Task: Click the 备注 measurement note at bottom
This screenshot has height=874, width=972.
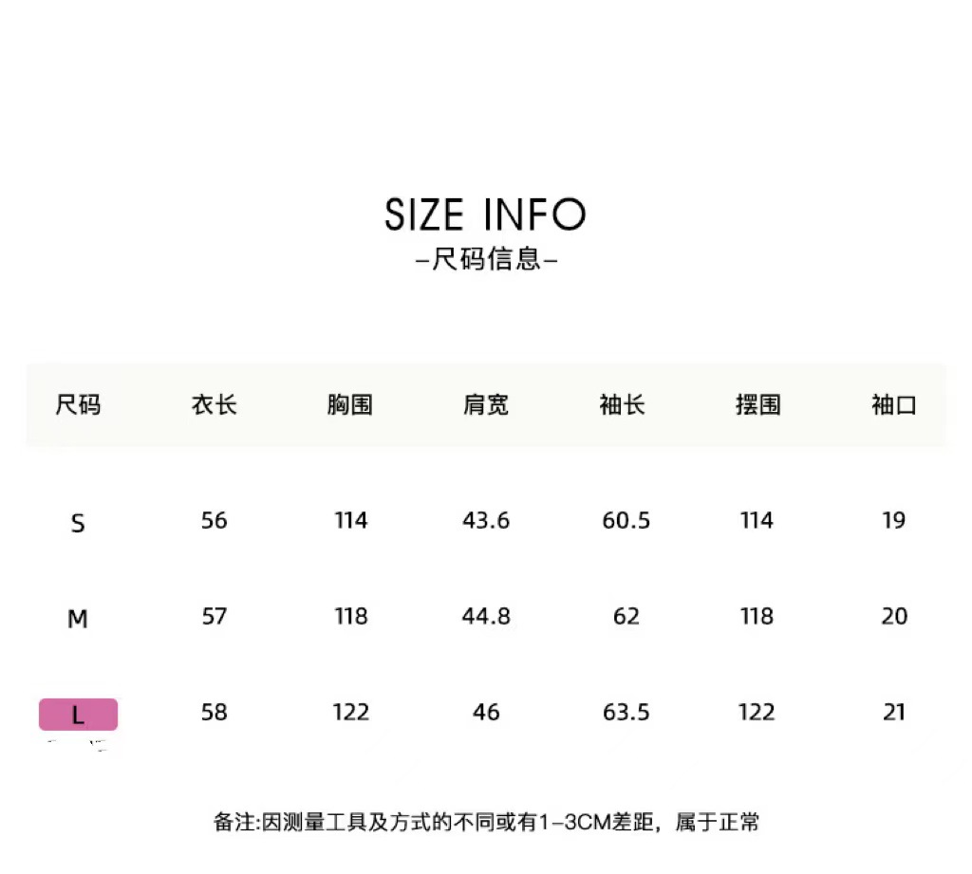Action: (x=486, y=822)
